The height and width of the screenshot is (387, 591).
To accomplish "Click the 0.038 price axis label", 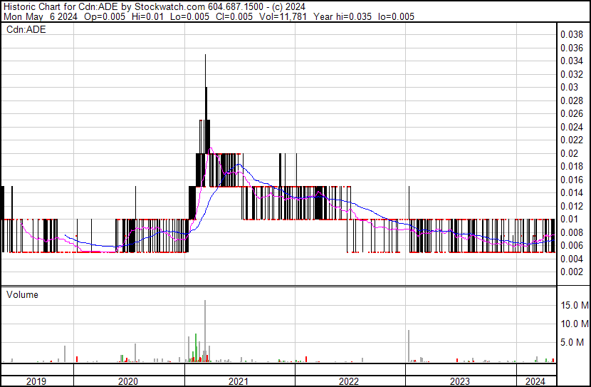I will click(571, 34).
